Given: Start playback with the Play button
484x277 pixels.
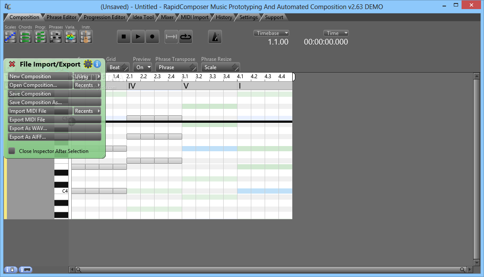Looking at the screenshot, I should [x=138, y=37].
